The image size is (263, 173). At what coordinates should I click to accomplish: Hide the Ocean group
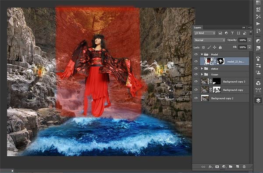[196, 74]
